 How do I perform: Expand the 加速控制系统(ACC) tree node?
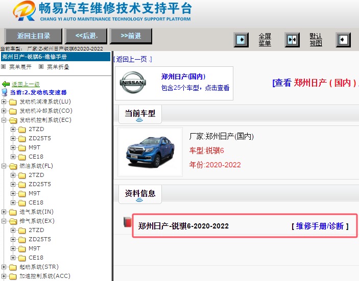click(x=4, y=276)
